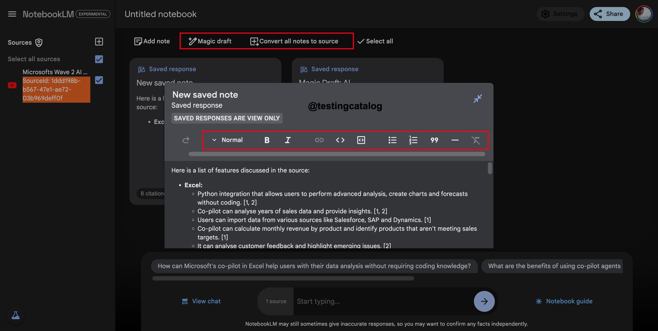
Task: Insert a link via toolbar
Action: coord(319,140)
